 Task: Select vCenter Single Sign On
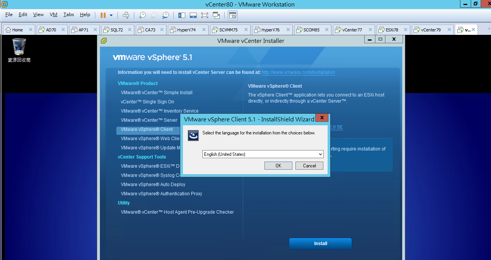[x=147, y=102]
